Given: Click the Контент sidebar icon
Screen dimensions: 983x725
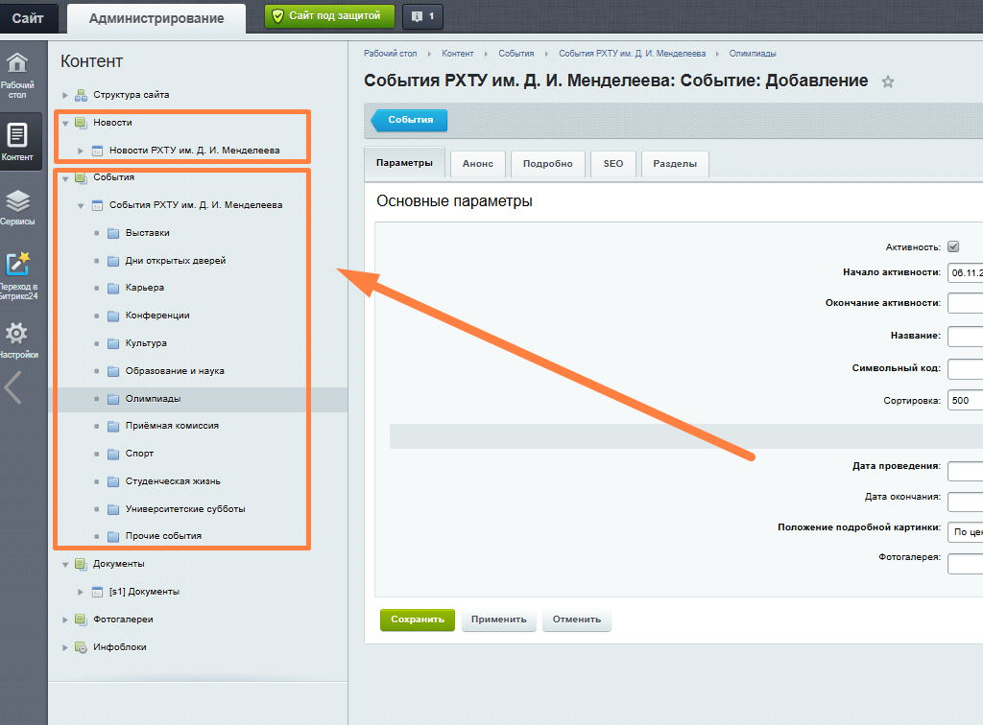Looking at the screenshot, I should [17, 140].
